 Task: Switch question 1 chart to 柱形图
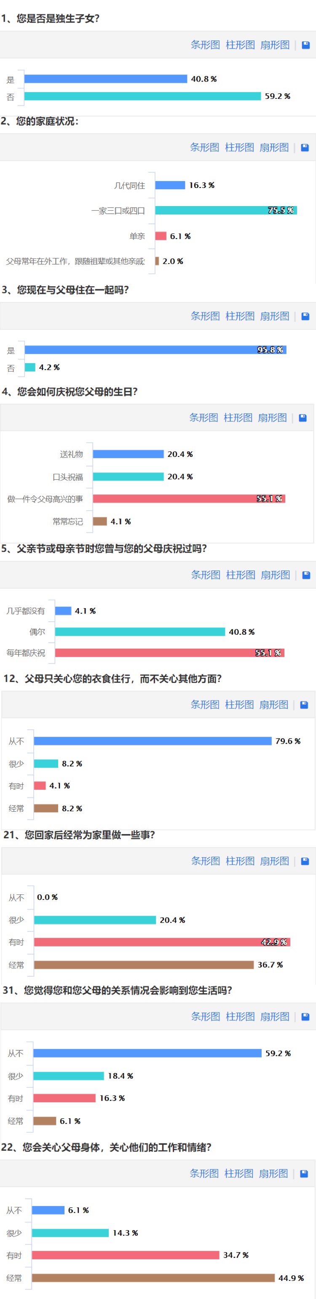240,45
